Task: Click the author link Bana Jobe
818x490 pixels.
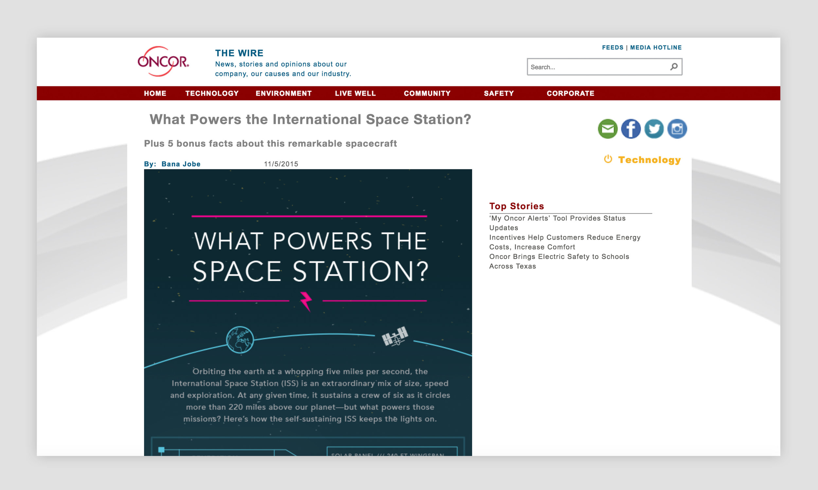Action: [181, 164]
